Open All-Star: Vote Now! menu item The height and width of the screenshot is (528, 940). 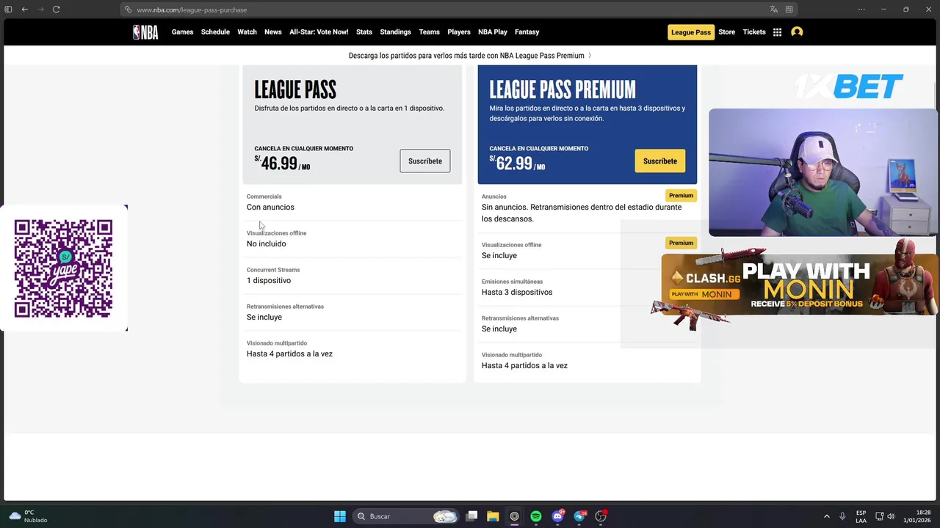(319, 32)
